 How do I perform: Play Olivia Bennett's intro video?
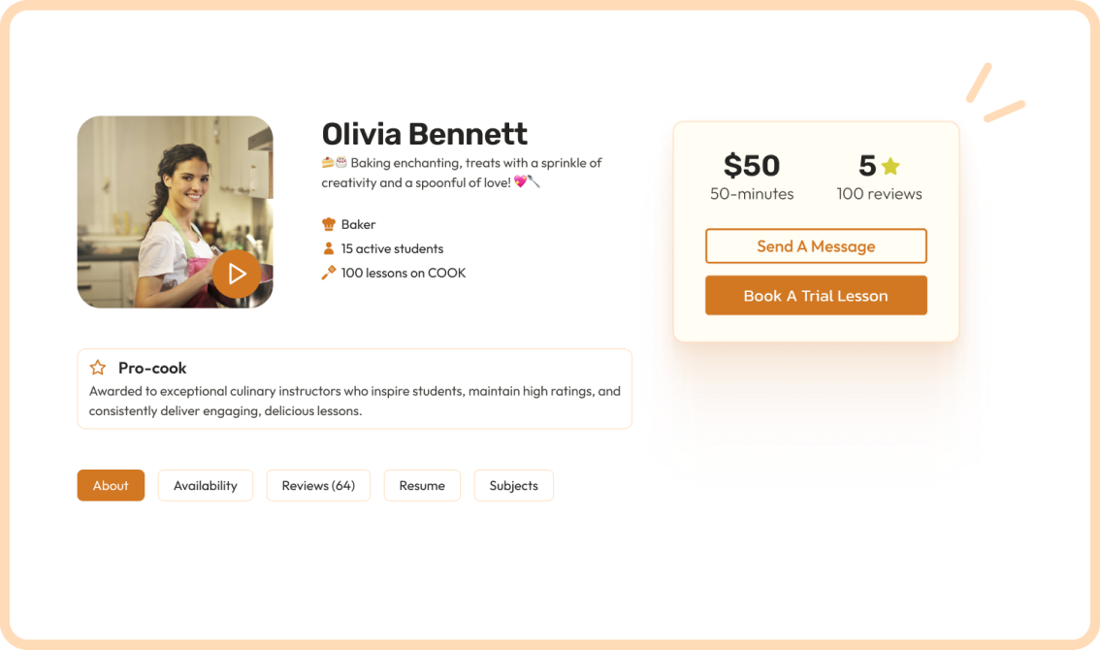tap(237, 274)
